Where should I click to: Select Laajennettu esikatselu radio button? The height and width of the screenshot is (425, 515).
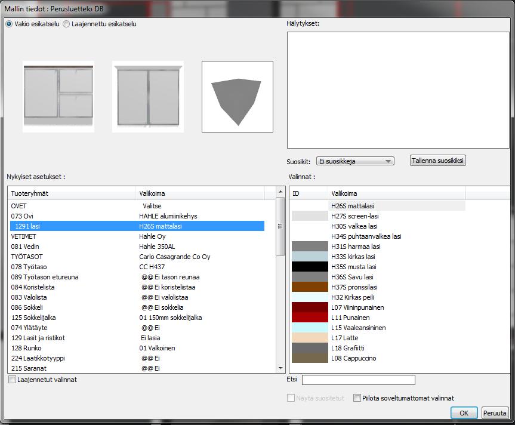click(66, 24)
